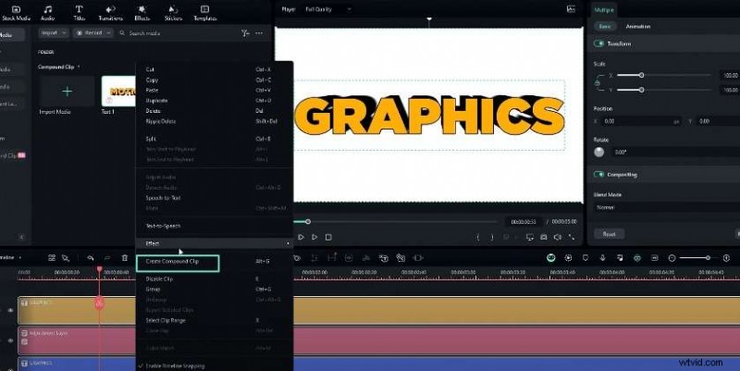The width and height of the screenshot is (740, 371).
Task: Click the timeline marker shield icon
Action: click(x=586, y=258)
